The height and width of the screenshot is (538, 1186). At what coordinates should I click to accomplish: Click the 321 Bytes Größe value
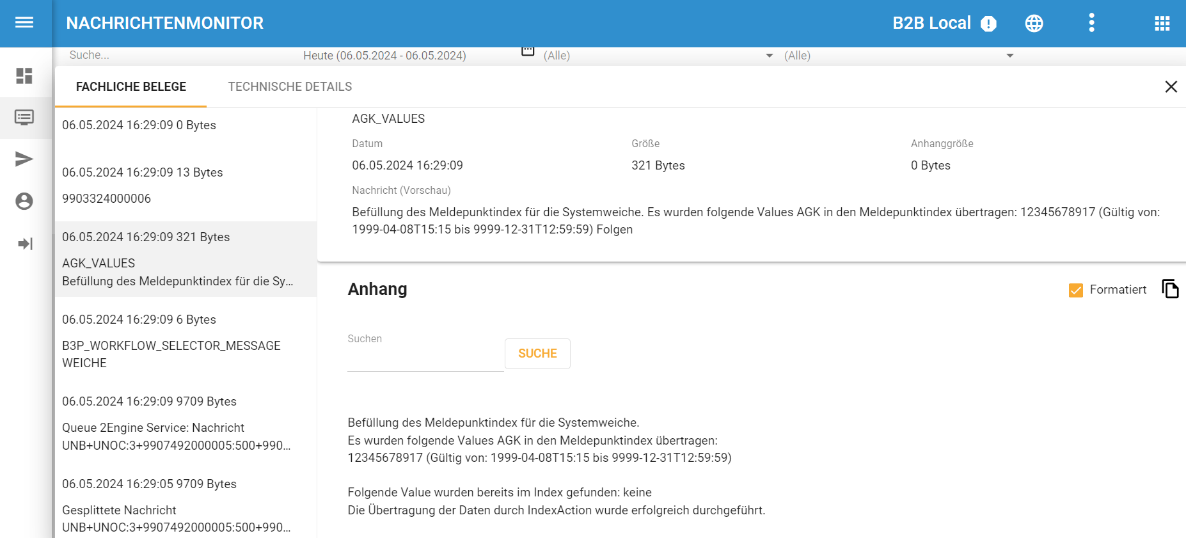click(658, 166)
